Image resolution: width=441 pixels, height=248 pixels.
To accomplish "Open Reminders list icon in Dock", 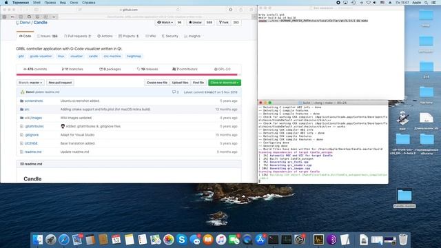I will (143, 240).
